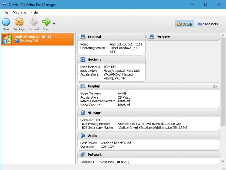Click the Display section screen icon
The height and width of the screenshot is (170, 226).
(83, 86)
